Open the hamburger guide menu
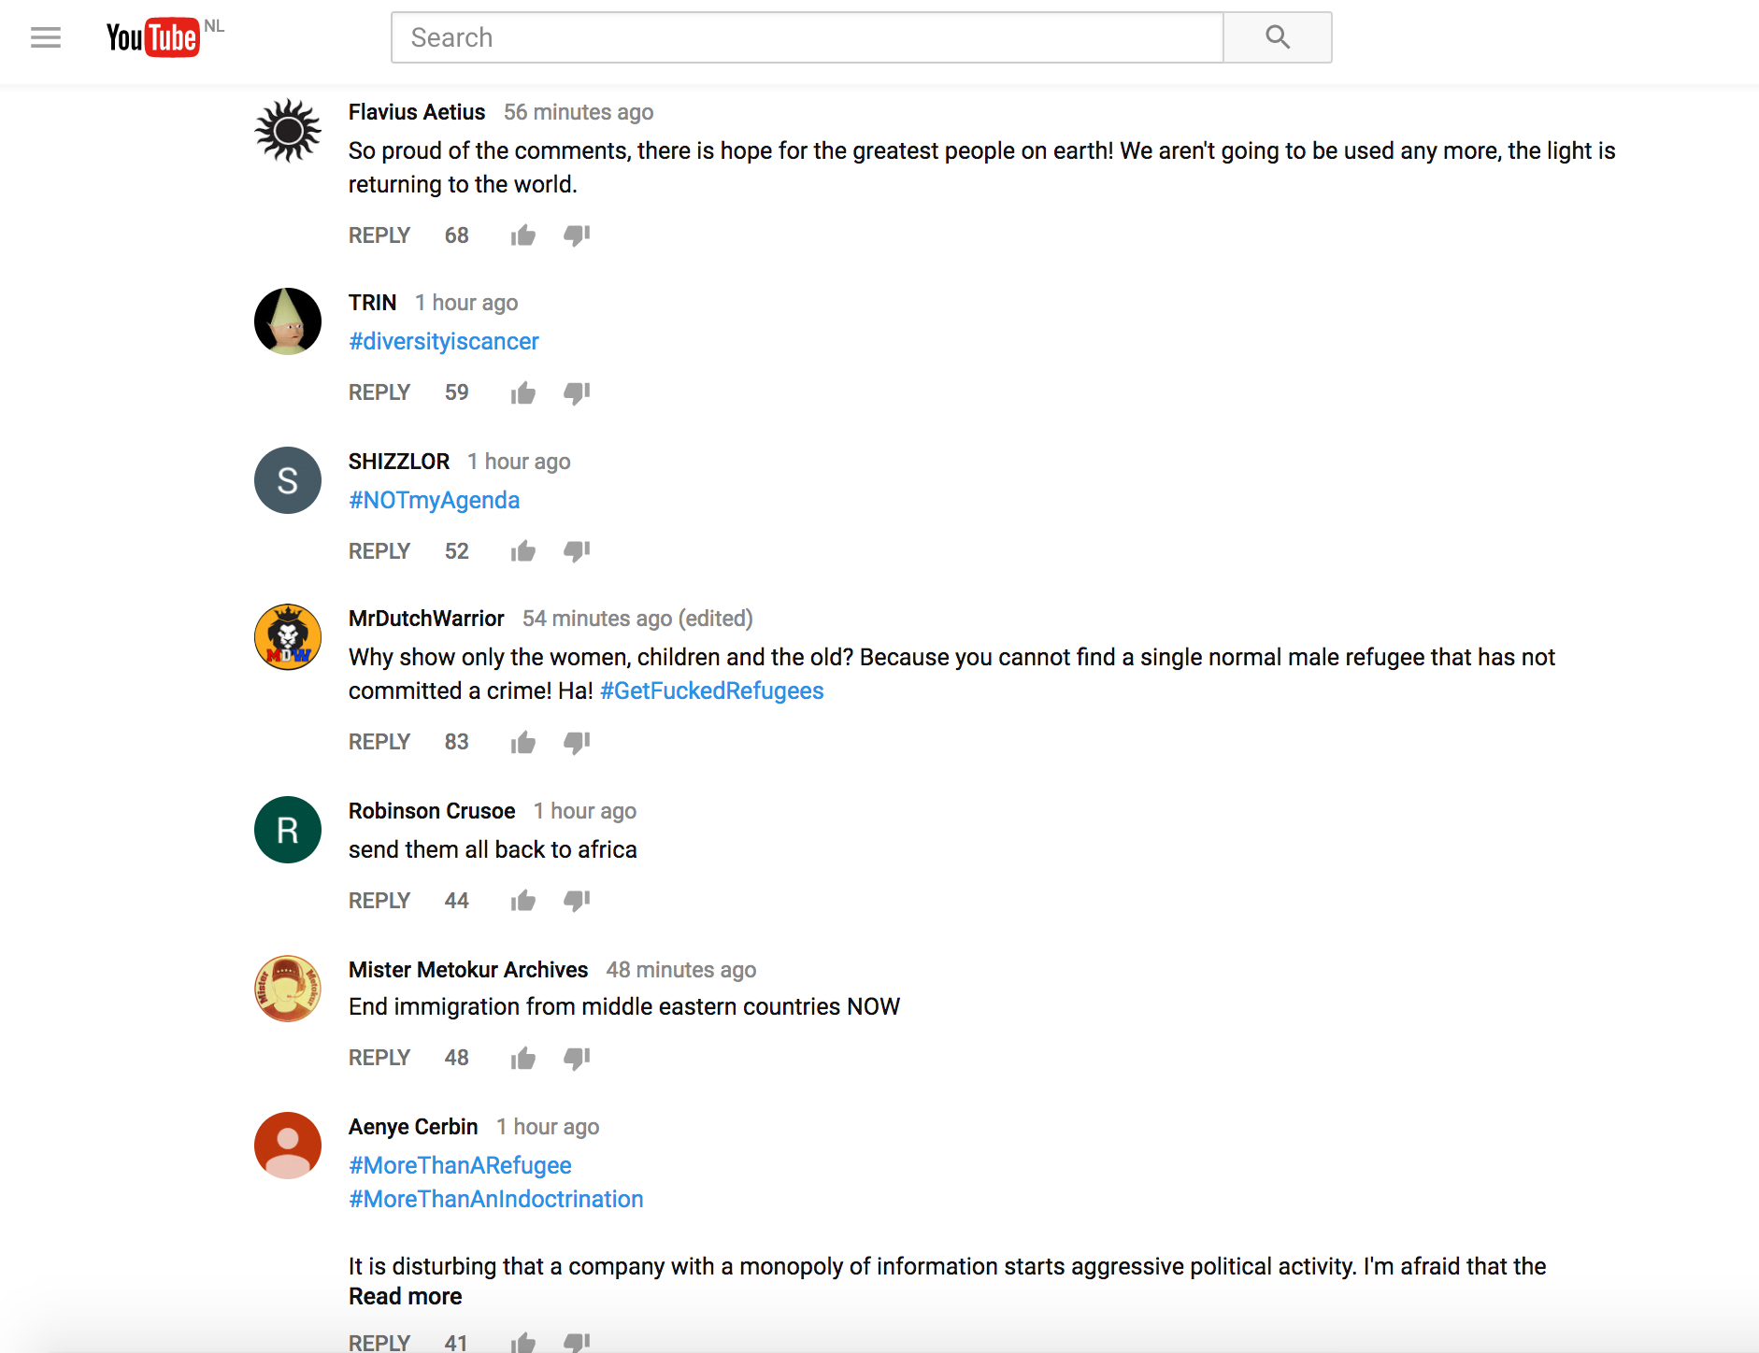Viewport: 1759px width, 1353px height. pos(45,37)
